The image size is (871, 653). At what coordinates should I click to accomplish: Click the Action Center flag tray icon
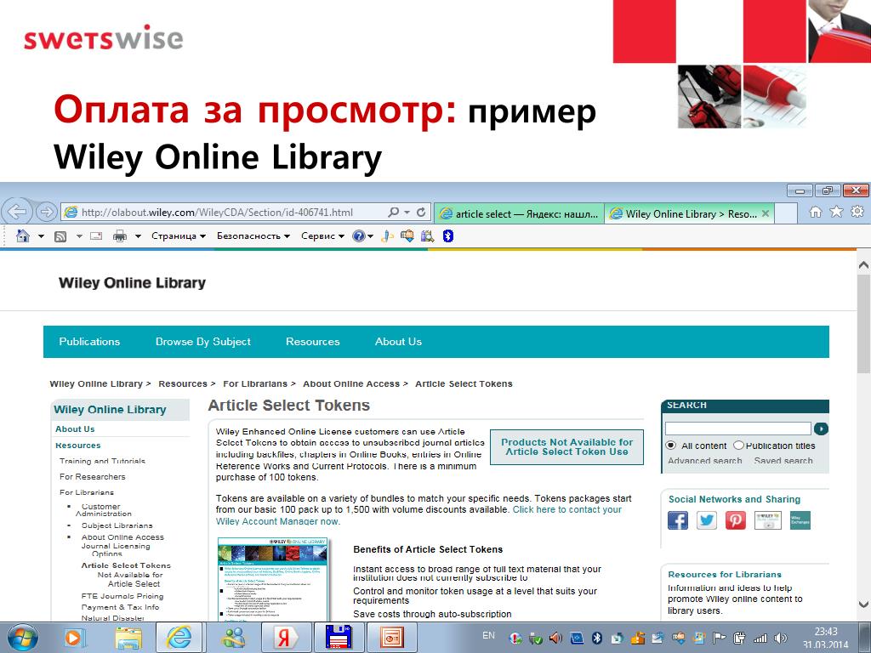point(719,639)
